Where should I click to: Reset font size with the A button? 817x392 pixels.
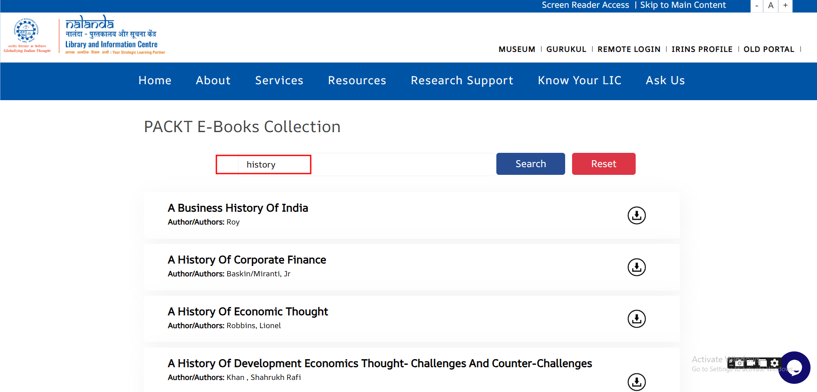click(771, 6)
